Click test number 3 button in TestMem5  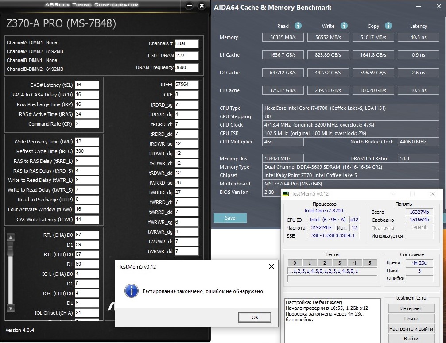point(340,263)
